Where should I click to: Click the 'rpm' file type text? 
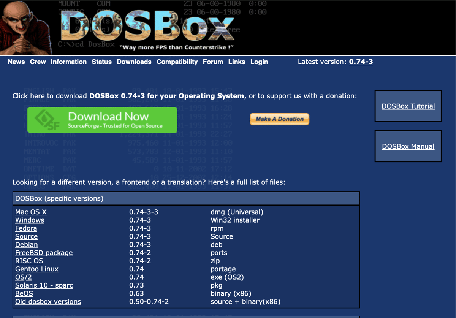(217, 229)
